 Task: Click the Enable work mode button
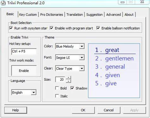click(24, 71)
